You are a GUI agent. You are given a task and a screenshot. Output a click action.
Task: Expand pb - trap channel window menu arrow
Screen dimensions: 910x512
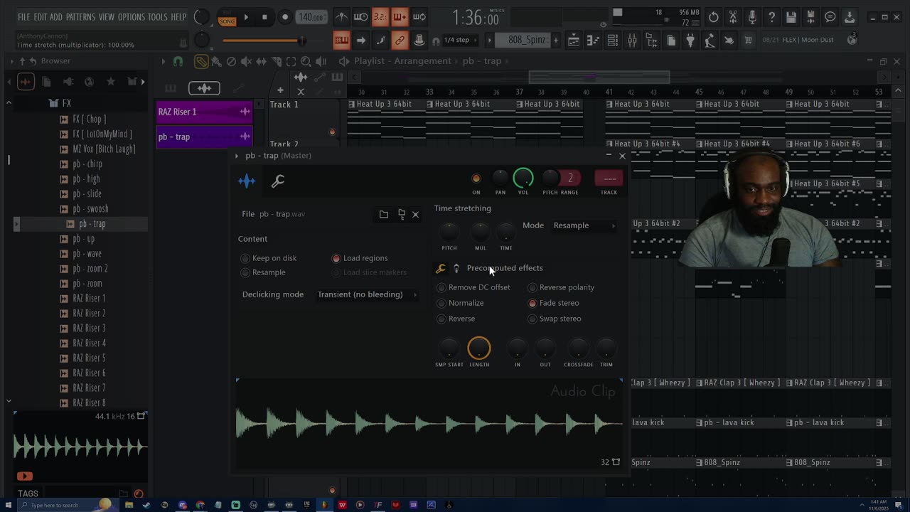click(x=237, y=156)
